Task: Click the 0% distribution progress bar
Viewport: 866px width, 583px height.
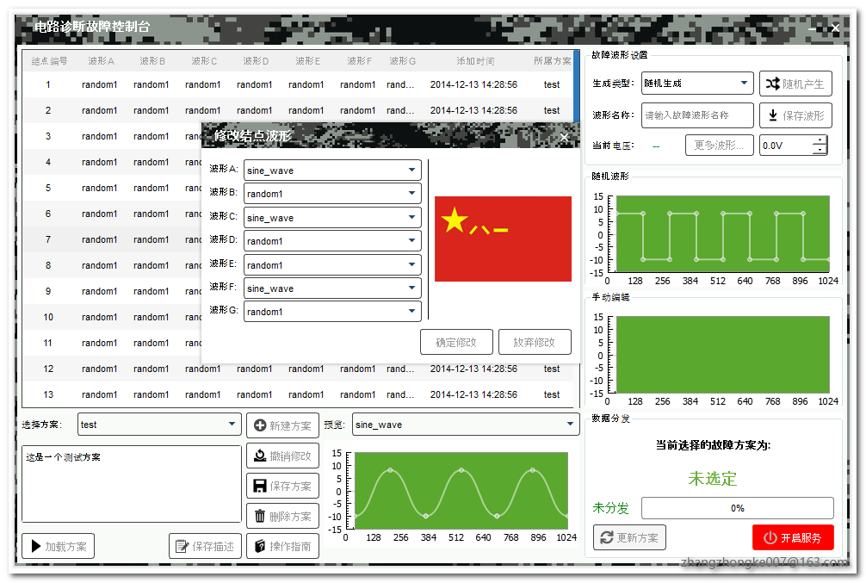Action: point(738,508)
